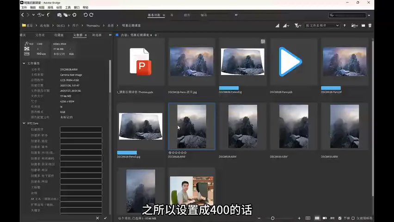Lock thumbnail grid icon
The image size is (394, 222).
click(x=308, y=218)
